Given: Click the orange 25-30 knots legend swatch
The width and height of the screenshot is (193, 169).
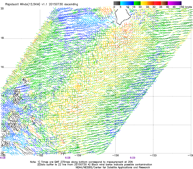Looking at the screenshot, I should [151, 3].
